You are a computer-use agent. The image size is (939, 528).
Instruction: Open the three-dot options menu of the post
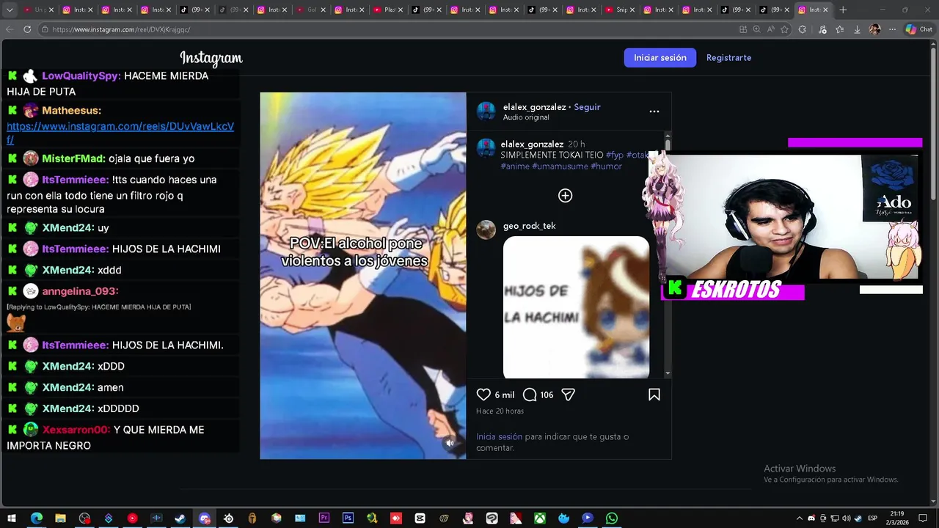pyautogui.click(x=654, y=111)
